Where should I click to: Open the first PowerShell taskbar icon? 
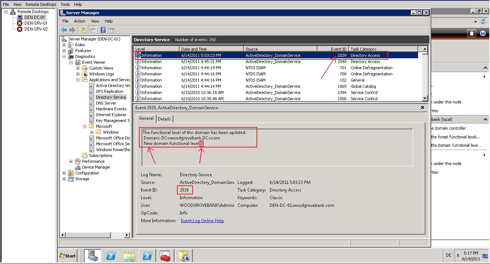111,256
